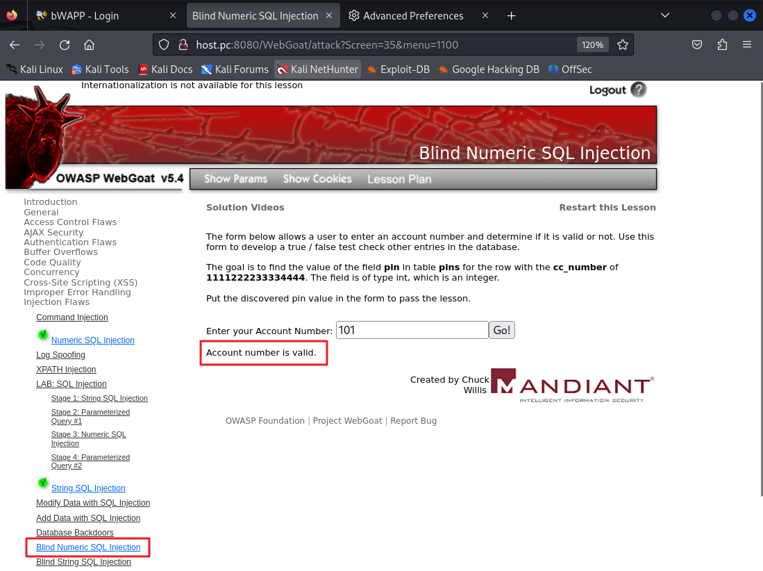Screen dimensions: 763x571
Task: Expand Cross-Site Scripting (XSS) category
Action: click(x=81, y=282)
